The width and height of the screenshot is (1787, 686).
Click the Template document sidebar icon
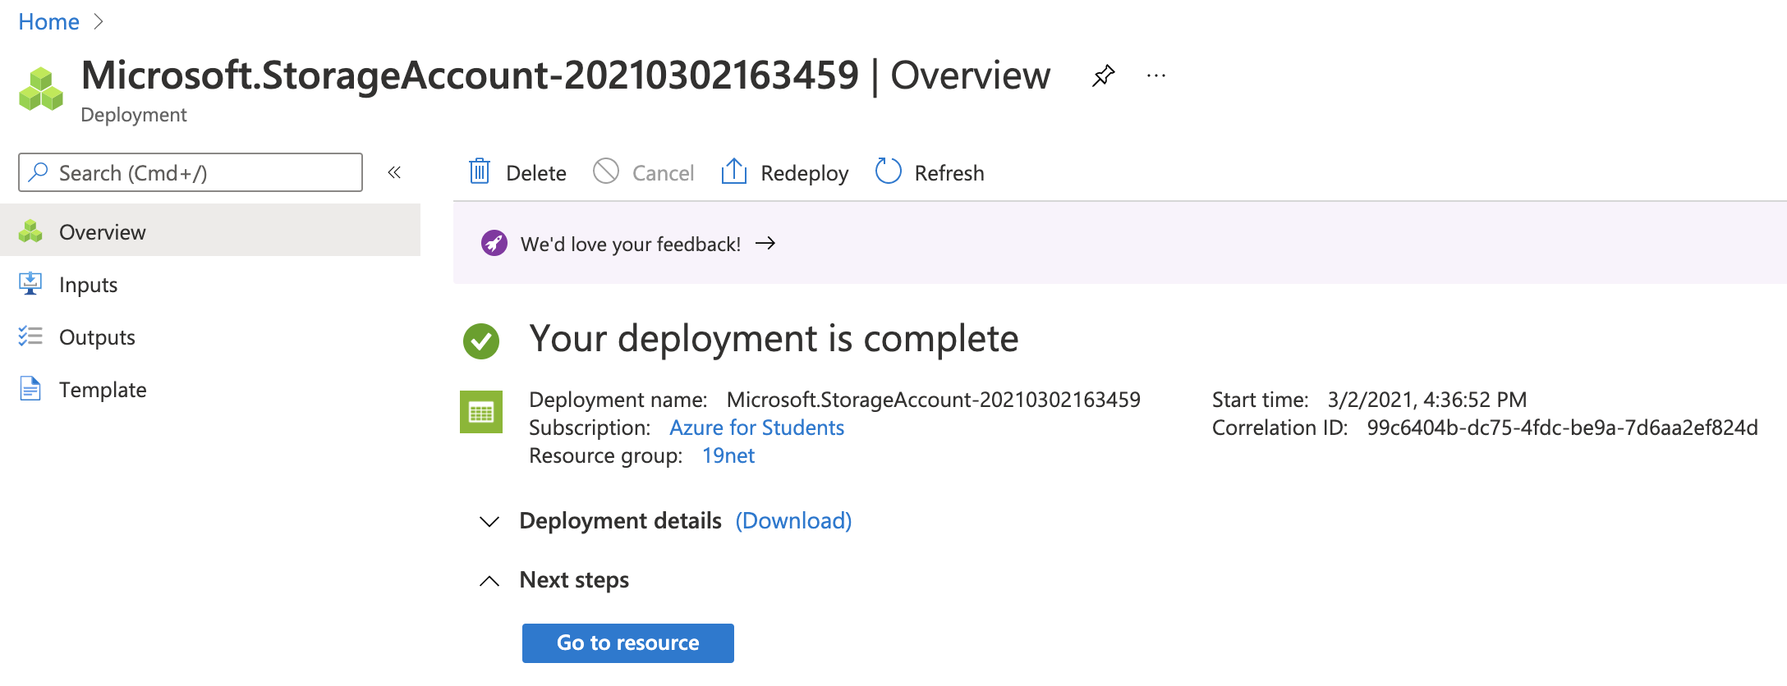click(x=30, y=388)
